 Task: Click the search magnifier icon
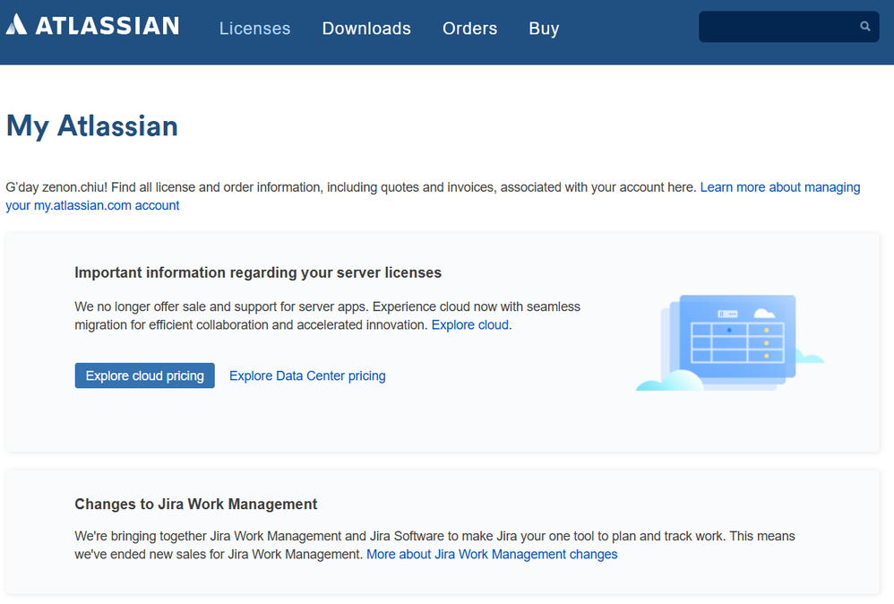tap(865, 26)
